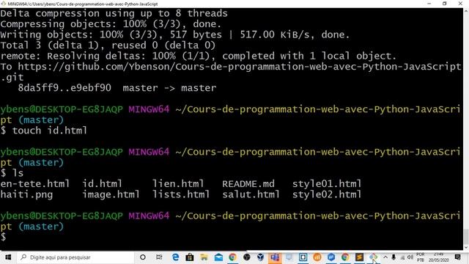Click the terminal scrollbar down arrow

[466, 248]
